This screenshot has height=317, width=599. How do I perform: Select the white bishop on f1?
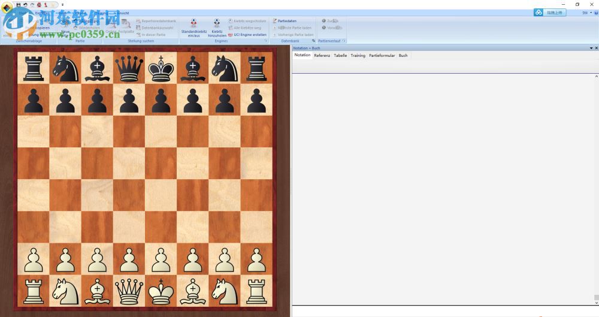point(192,291)
